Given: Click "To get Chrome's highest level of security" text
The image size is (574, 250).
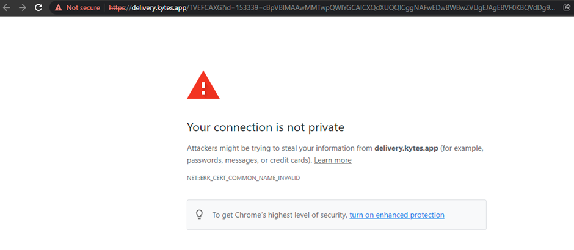Looking at the screenshot, I should 279,215.
